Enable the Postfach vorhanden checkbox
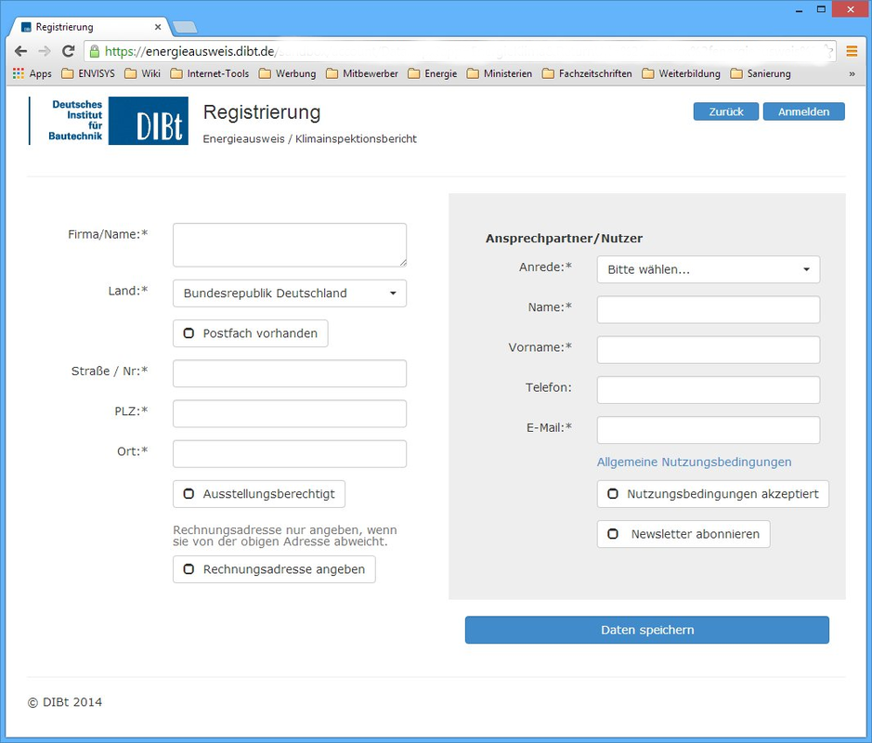 tap(189, 333)
